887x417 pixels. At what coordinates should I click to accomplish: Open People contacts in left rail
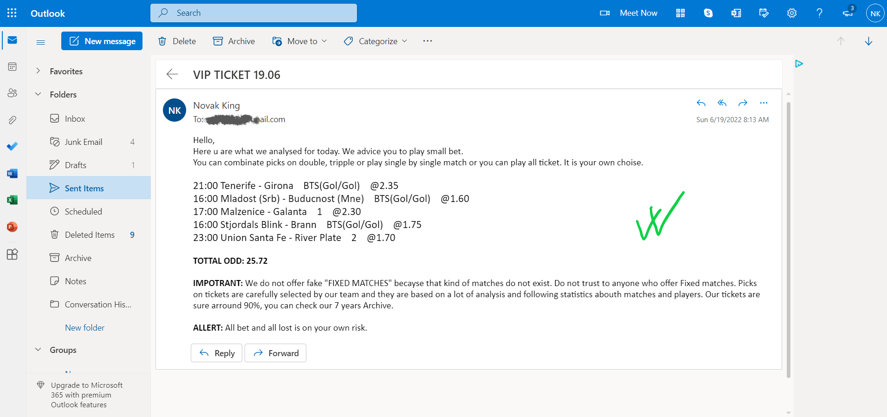pos(13,93)
